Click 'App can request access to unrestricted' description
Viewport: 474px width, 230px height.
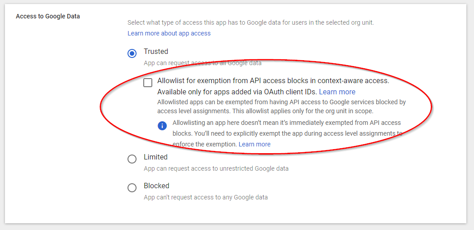tap(216, 168)
